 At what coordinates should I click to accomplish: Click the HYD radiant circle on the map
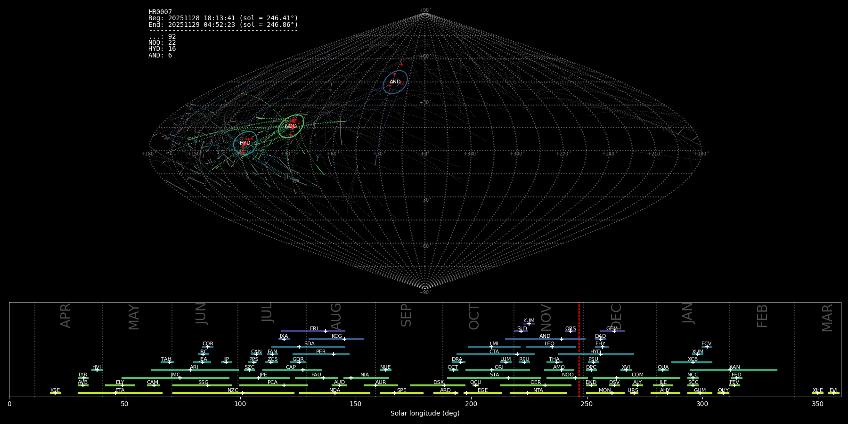[x=245, y=143]
